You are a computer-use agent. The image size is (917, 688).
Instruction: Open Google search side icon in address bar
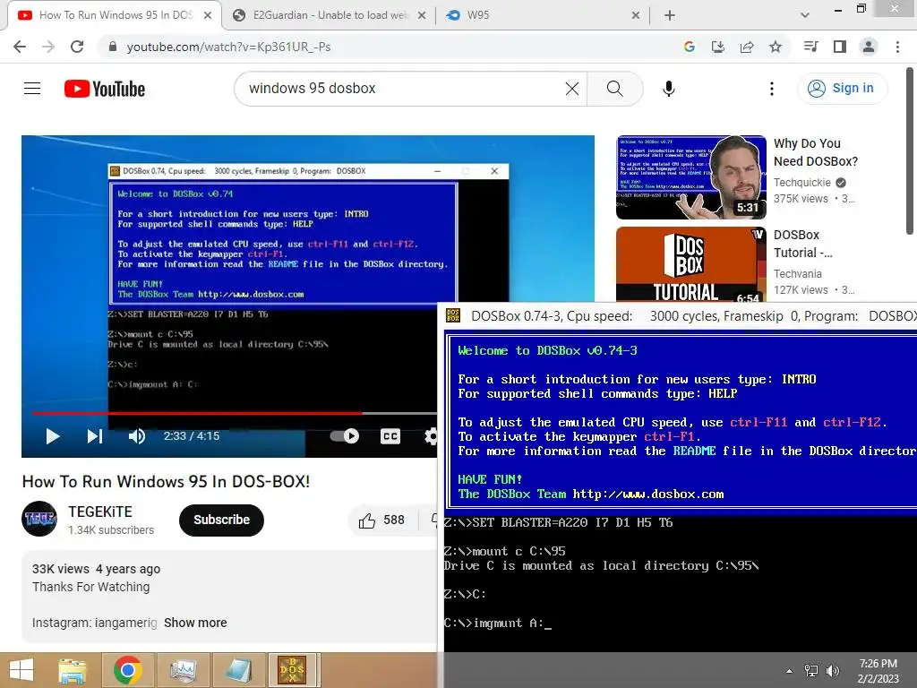coord(690,47)
